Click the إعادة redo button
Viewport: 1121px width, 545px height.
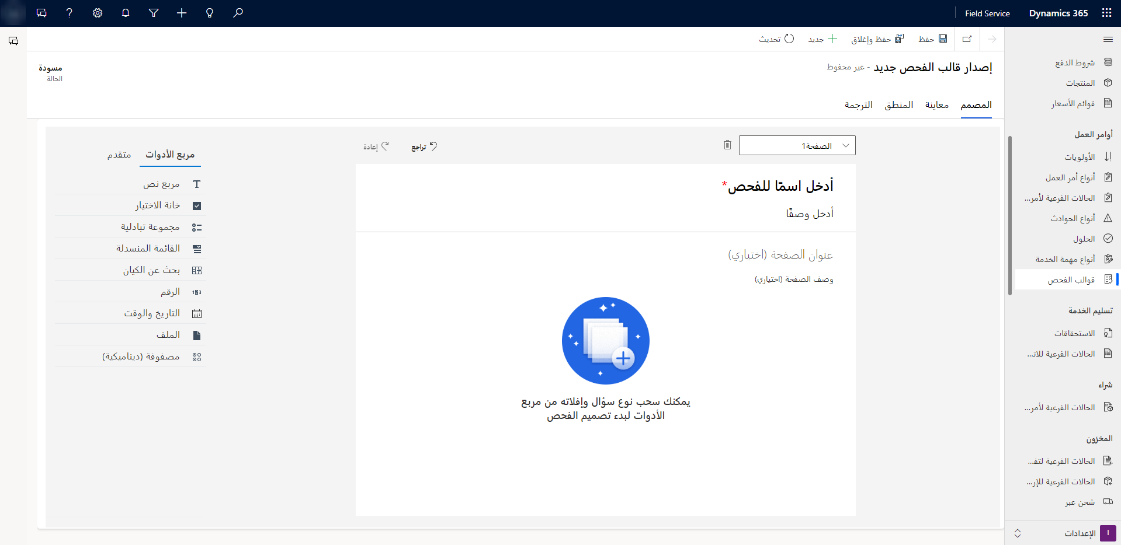[376, 146]
